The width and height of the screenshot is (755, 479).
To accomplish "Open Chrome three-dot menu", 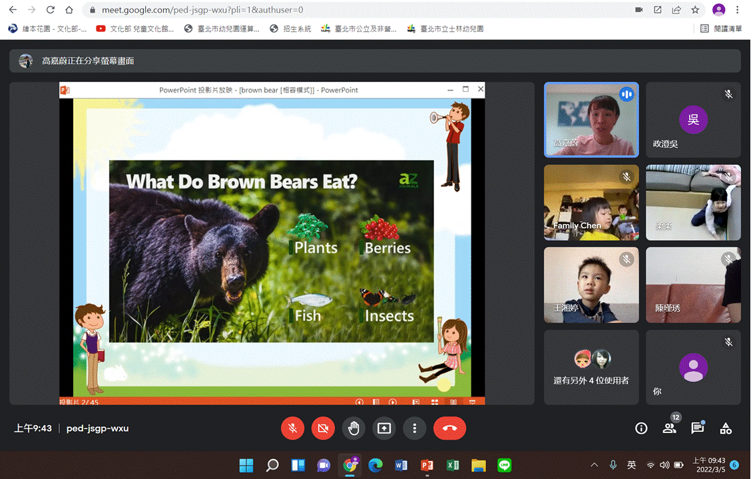I will coord(738,10).
